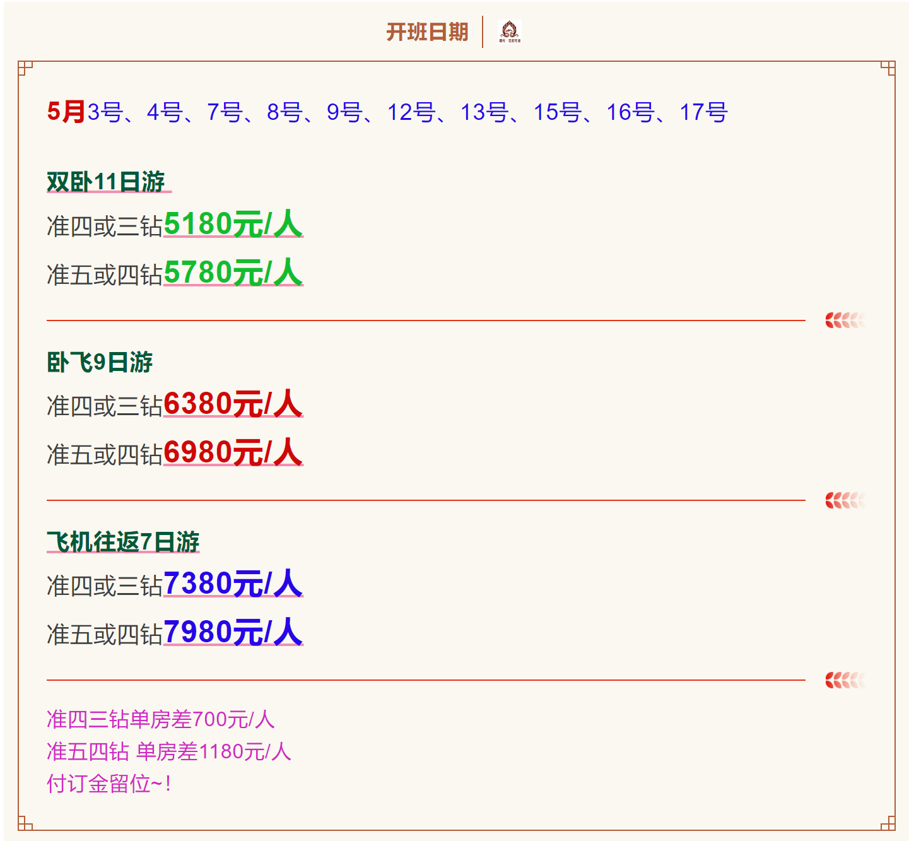This screenshot has height=841, width=909.
Task: Click 准四或三钻 label beside 7380元/人
Action: tap(105, 585)
